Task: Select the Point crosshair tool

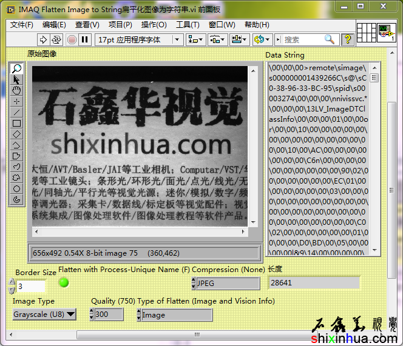Action: coord(17,102)
